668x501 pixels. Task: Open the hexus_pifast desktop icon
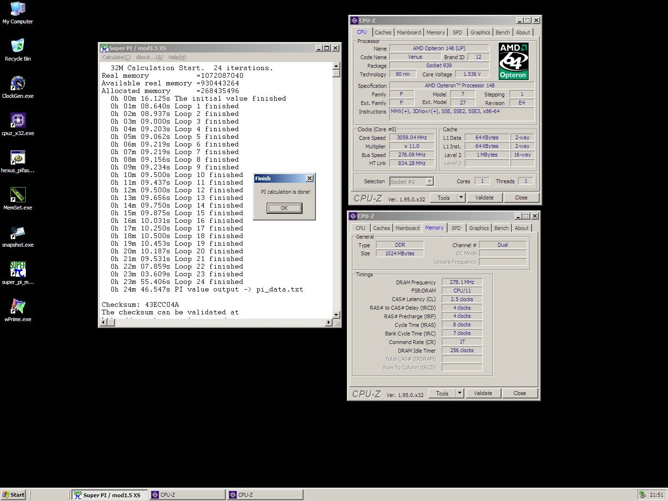click(18, 162)
